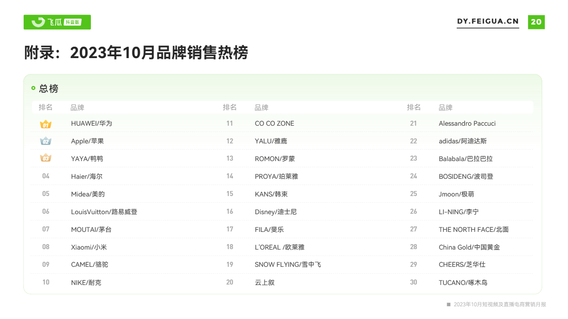Click the green bullet beside 总榜
The image size is (568, 319).
(33, 88)
